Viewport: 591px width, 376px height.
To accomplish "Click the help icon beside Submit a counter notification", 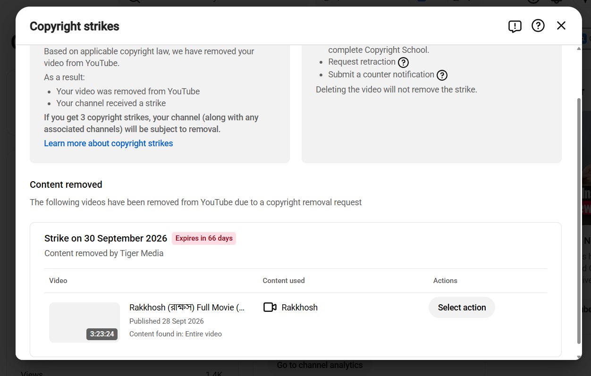I will coord(442,75).
